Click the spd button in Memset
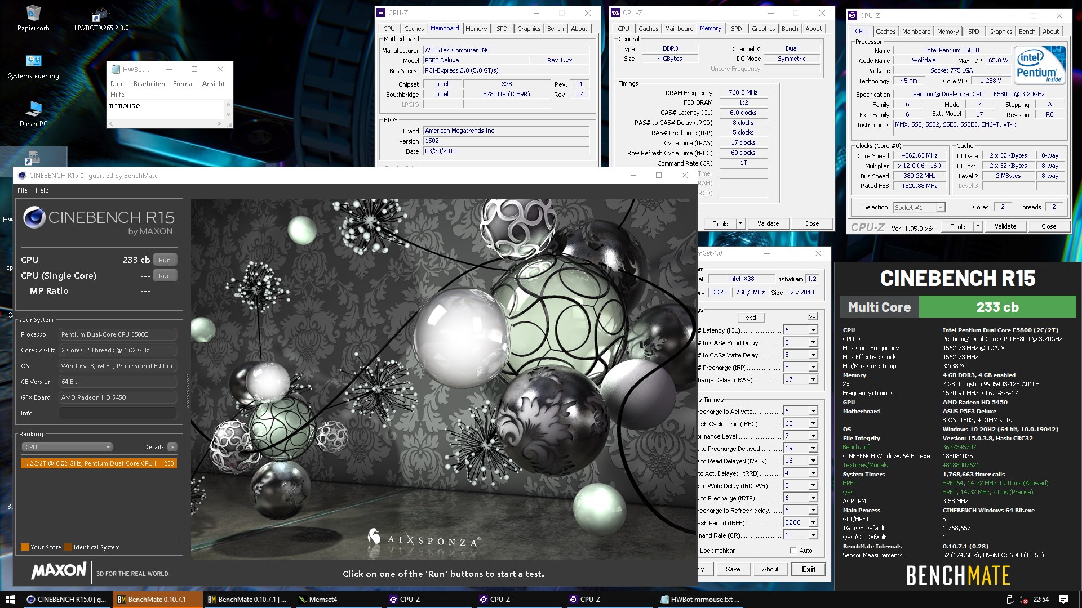 pos(751,318)
